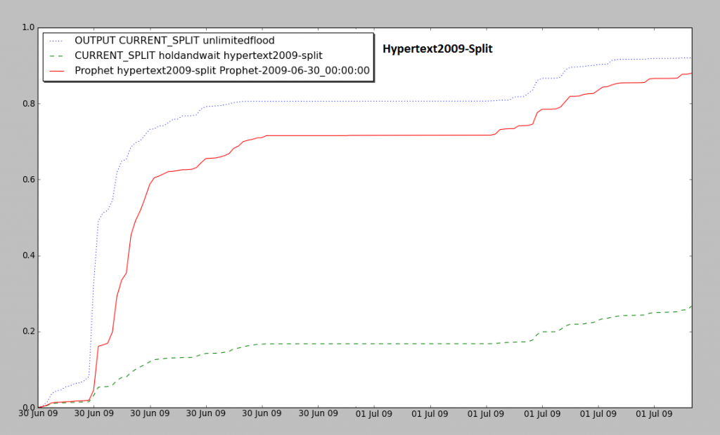Screen dimensions: 720x435
Task: Click the 0.4 y-axis tick label
Action: 27,255
